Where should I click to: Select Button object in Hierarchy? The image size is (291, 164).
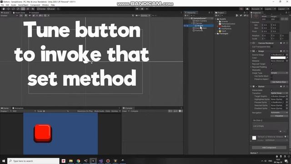point(200,26)
